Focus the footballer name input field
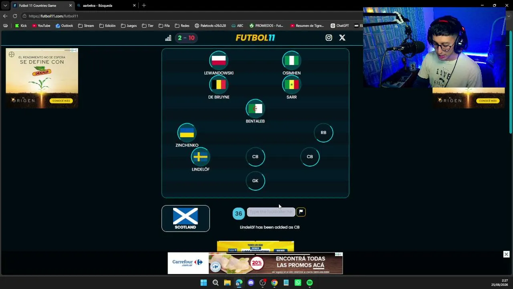The width and height of the screenshot is (513, 289). click(271, 212)
